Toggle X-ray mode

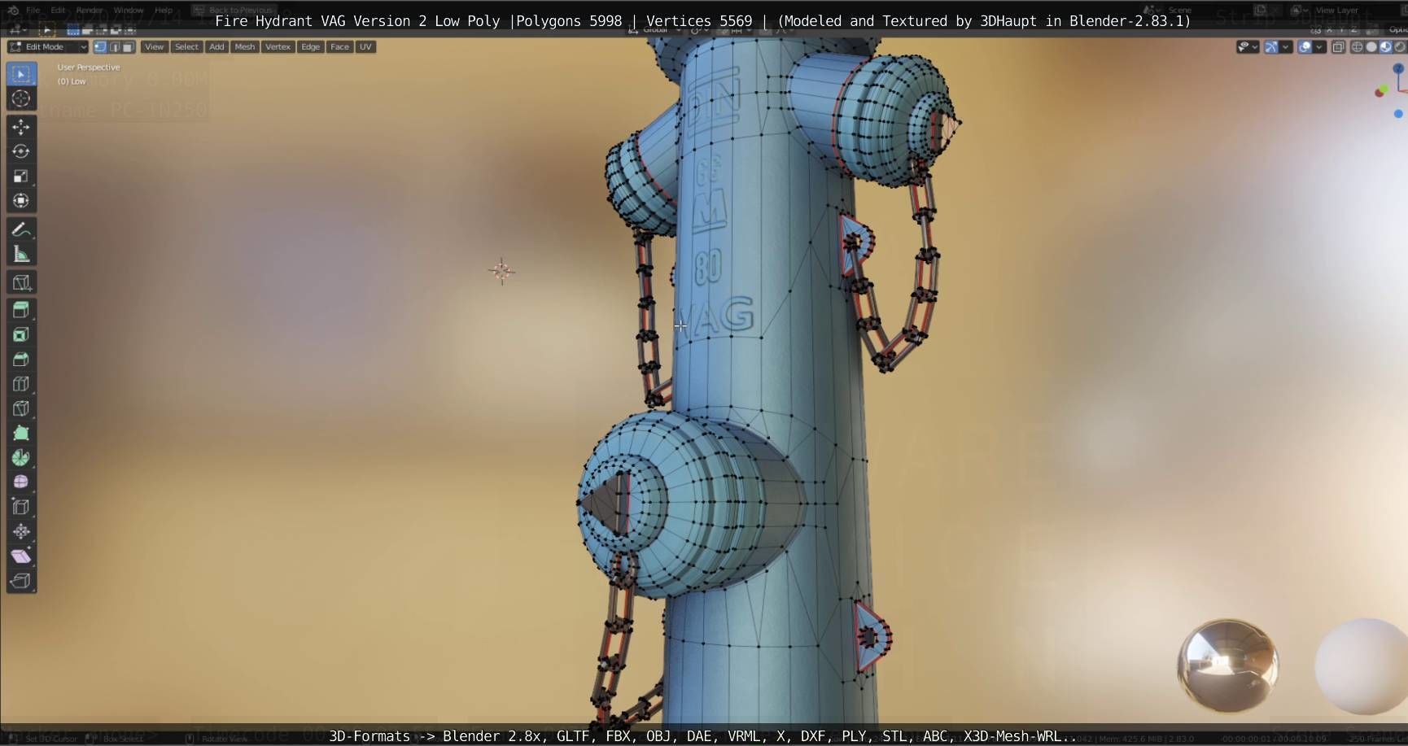(1338, 47)
